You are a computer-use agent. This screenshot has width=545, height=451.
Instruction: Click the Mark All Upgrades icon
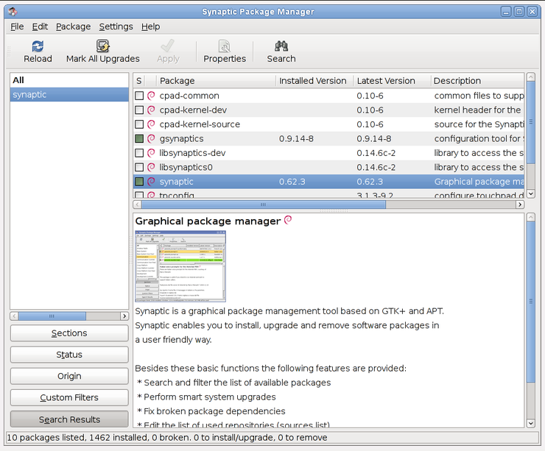[x=103, y=46]
